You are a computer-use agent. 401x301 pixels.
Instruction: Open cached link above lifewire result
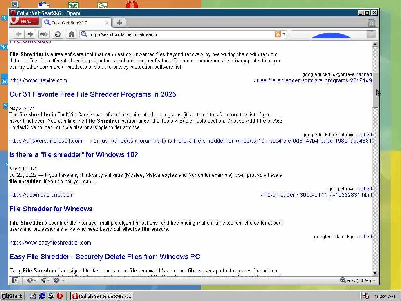tap(364, 74)
